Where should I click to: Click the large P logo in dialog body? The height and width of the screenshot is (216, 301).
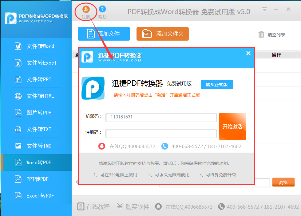point(93,88)
